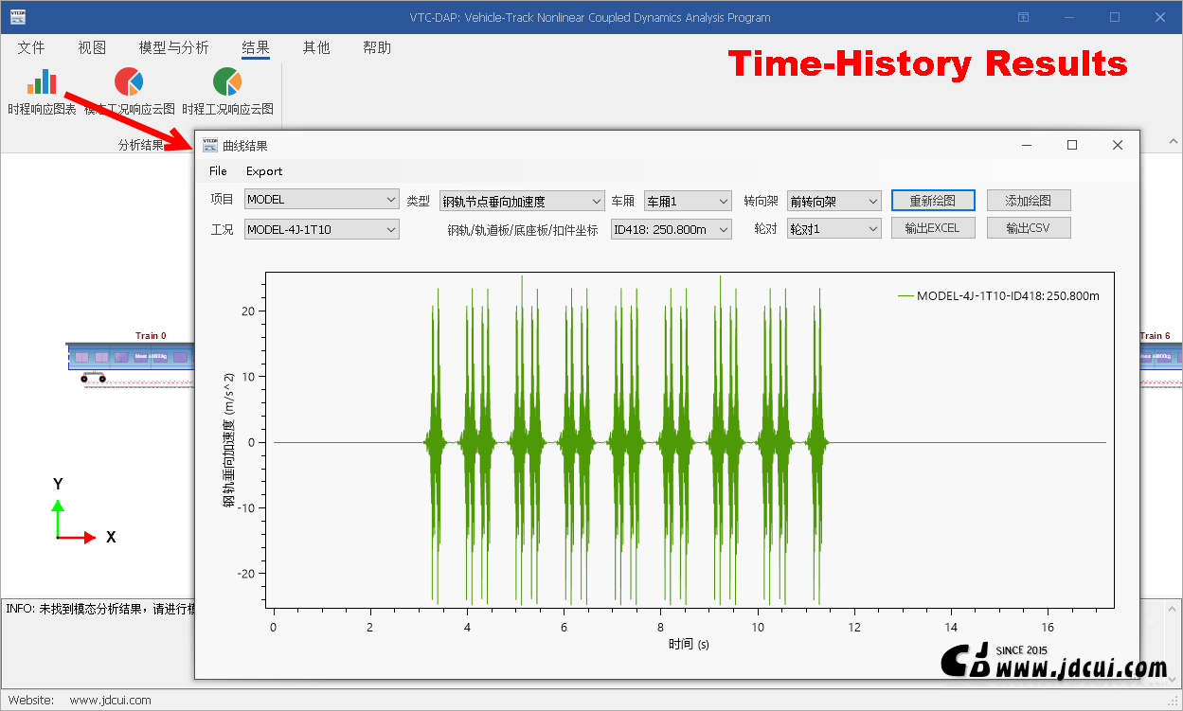Collapse the ribbon with the chevron arrow

[x=1173, y=142]
